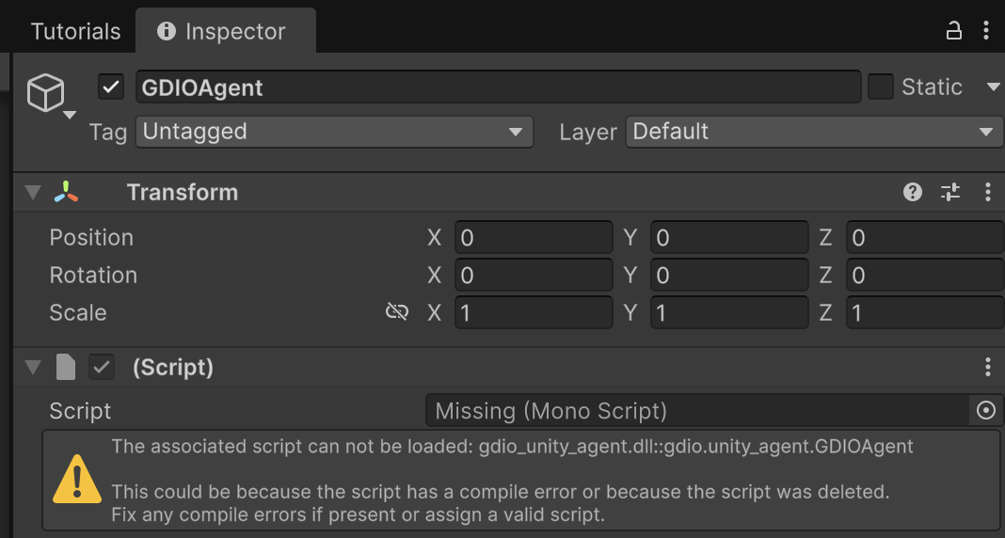Open the script object picker circle

click(x=986, y=410)
